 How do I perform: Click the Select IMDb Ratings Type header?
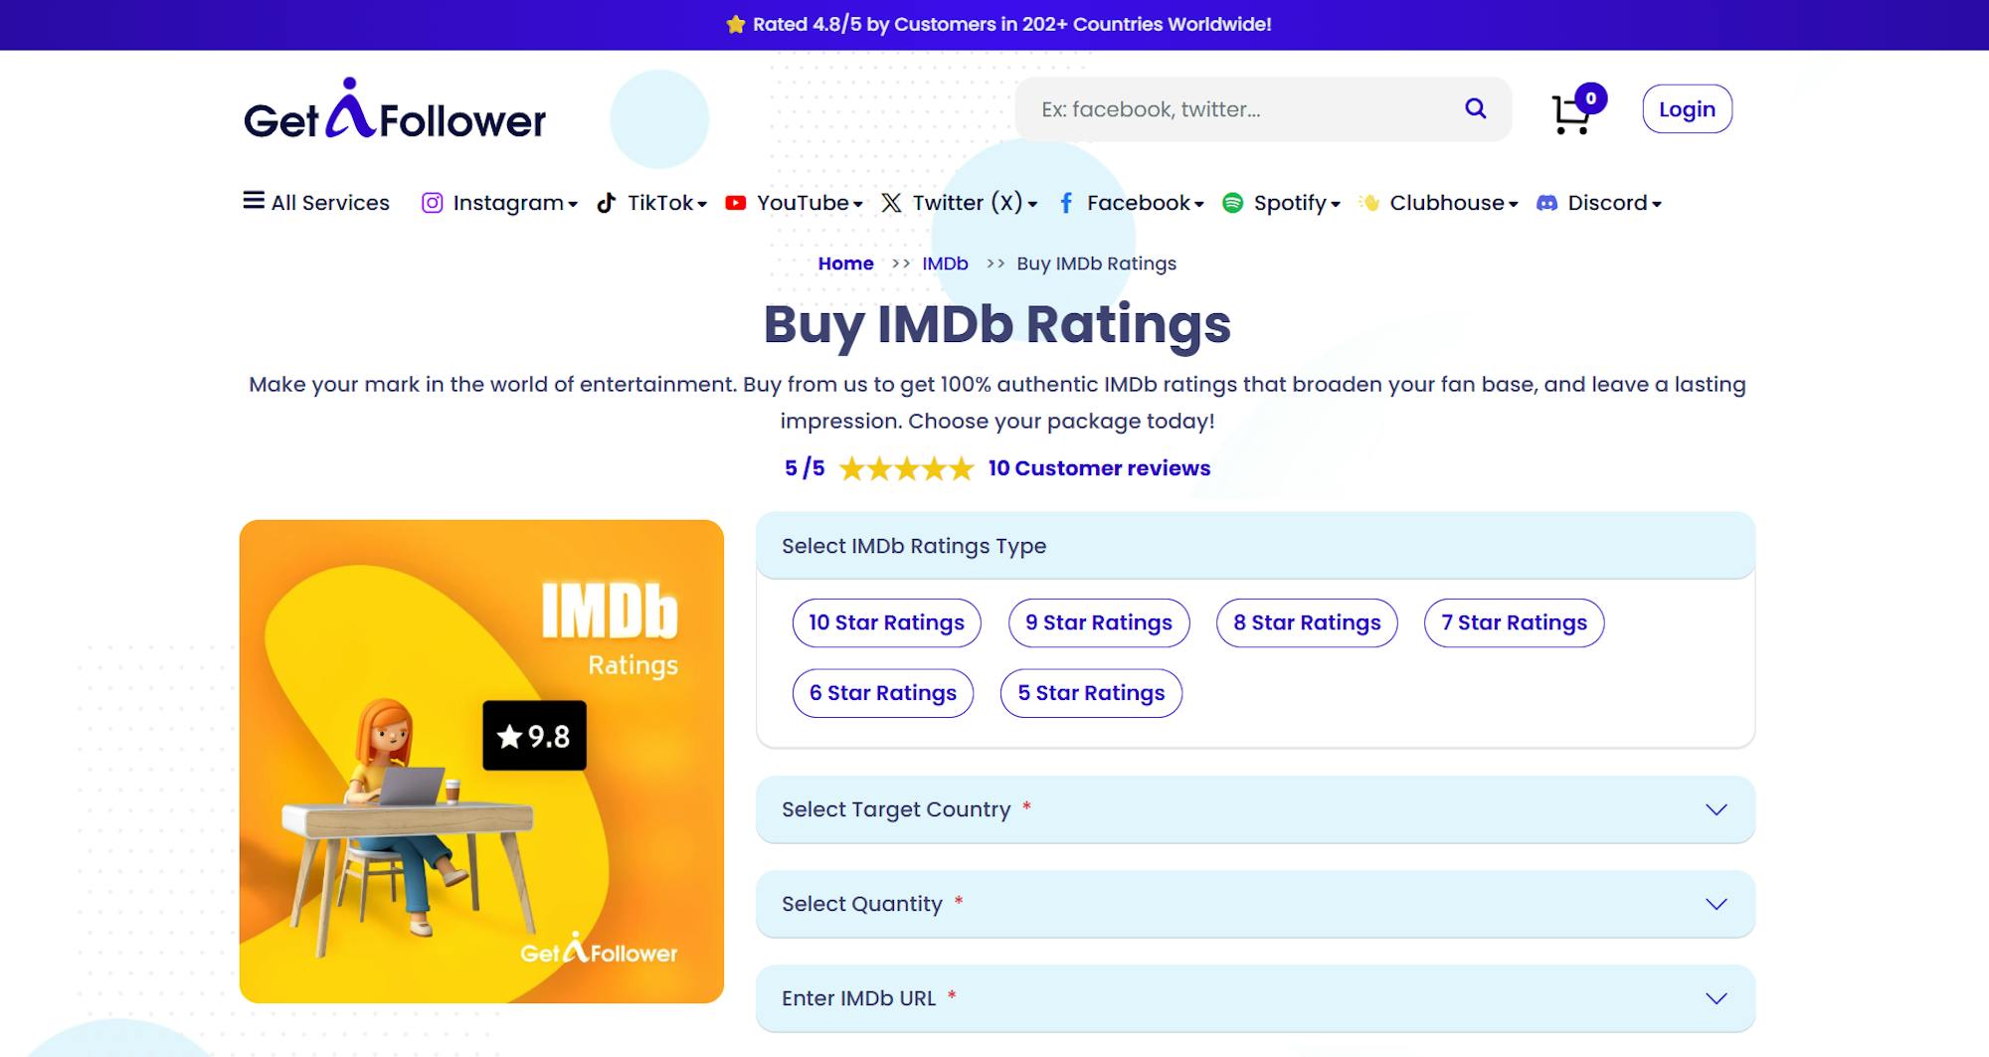(x=1255, y=546)
